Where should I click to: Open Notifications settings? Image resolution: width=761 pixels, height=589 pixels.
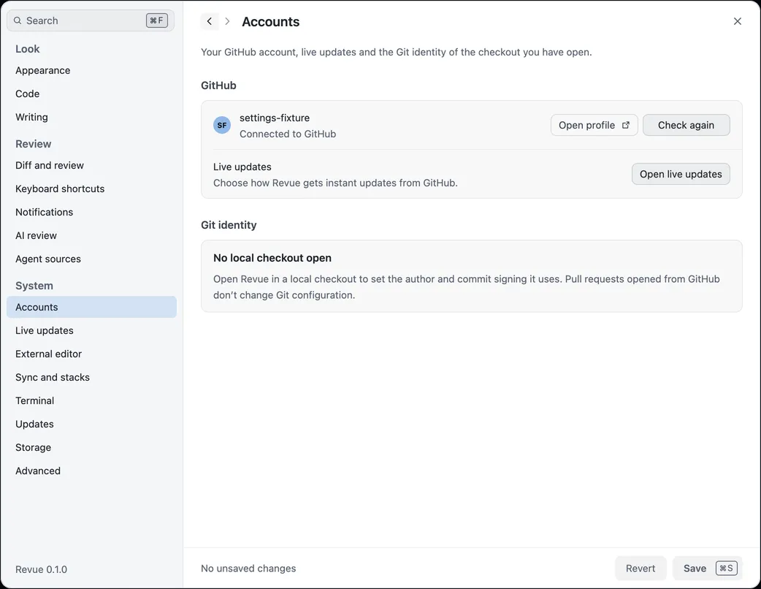(92, 212)
